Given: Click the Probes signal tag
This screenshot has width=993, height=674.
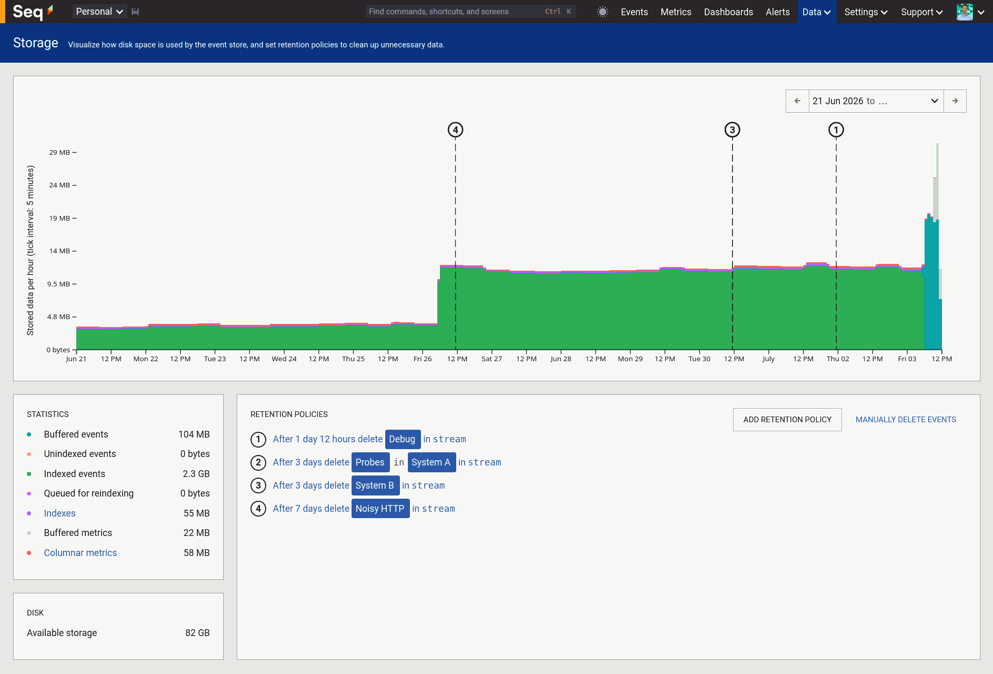Looking at the screenshot, I should [370, 462].
